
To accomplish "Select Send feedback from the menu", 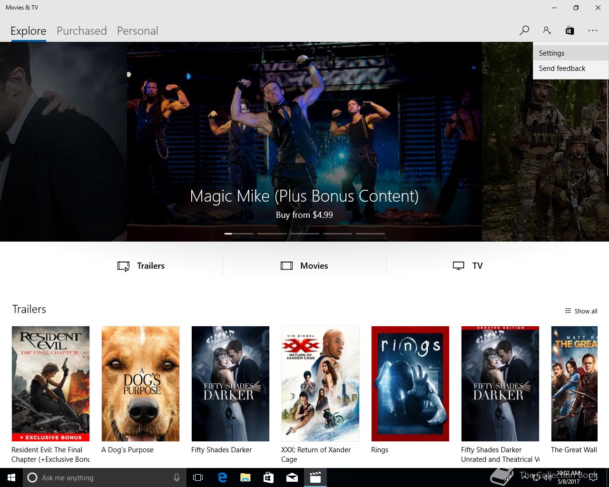I will coord(570,68).
